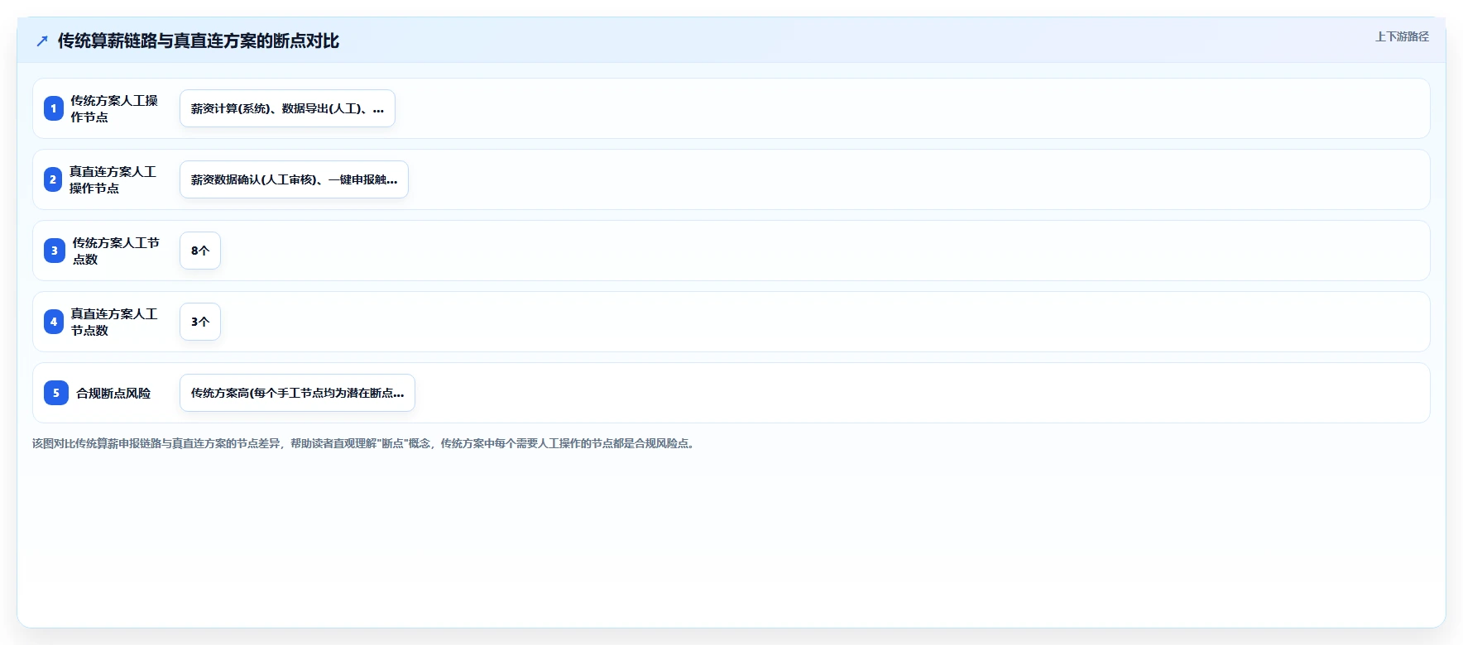Click step badge number 1
This screenshot has width=1463, height=645.
click(54, 108)
